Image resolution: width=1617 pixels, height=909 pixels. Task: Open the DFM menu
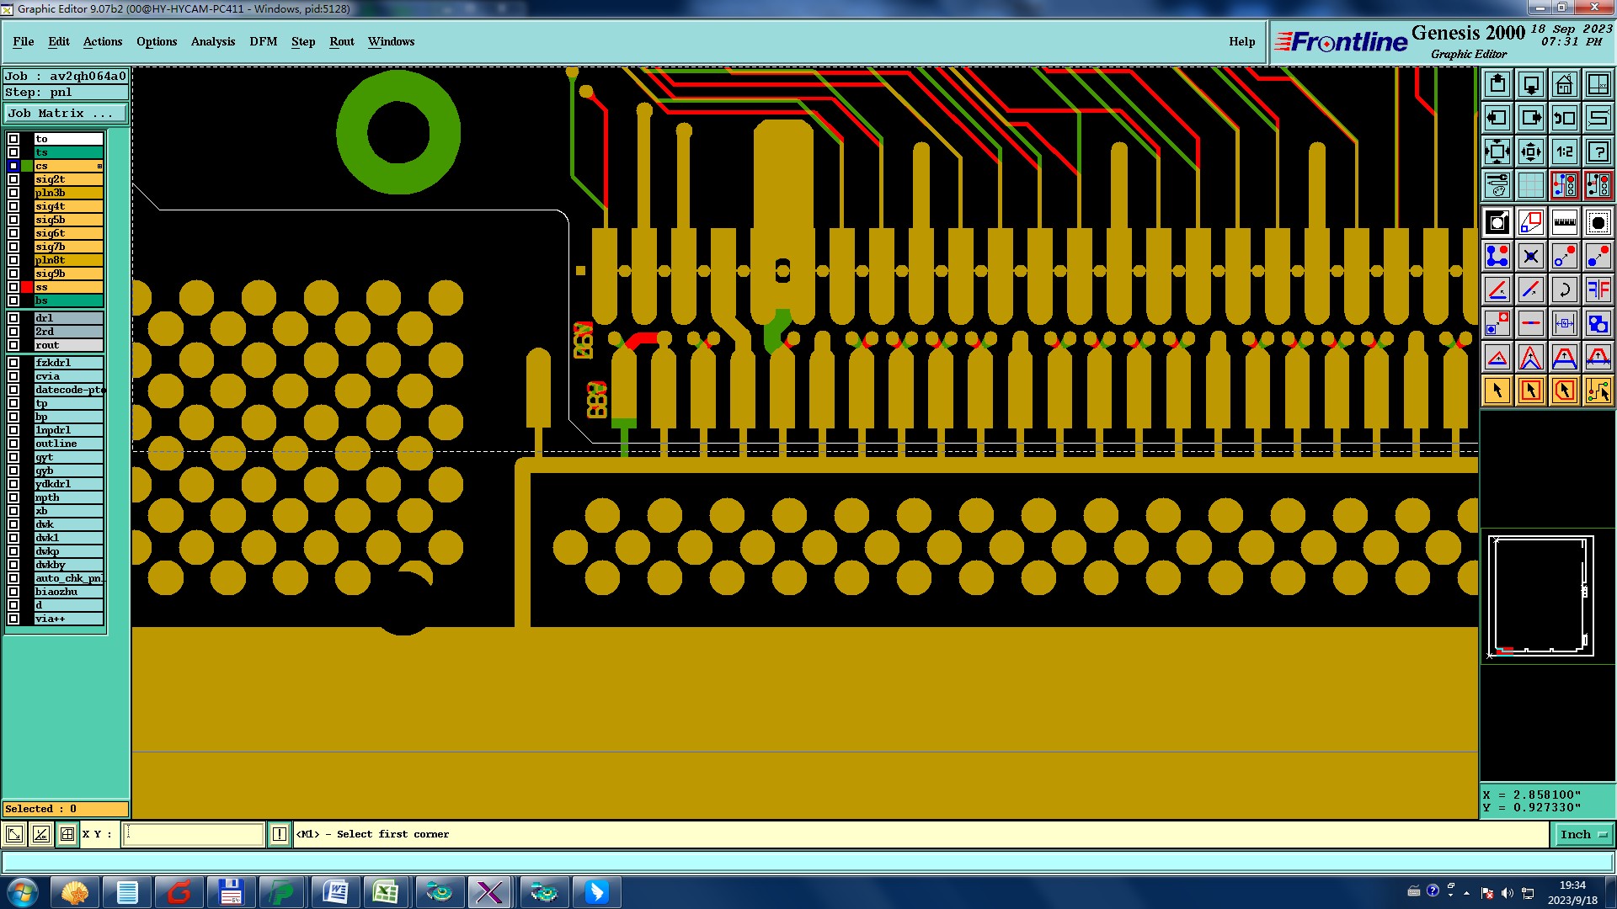(x=263, y=41)
